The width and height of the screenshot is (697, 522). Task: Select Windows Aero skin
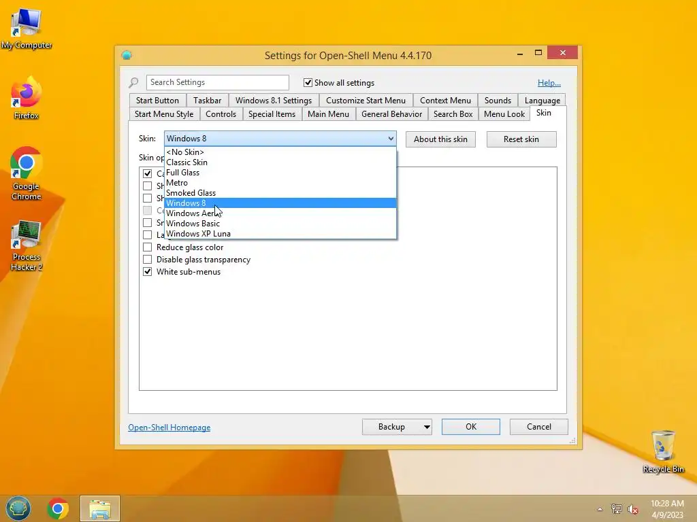[x=280, y=213]
